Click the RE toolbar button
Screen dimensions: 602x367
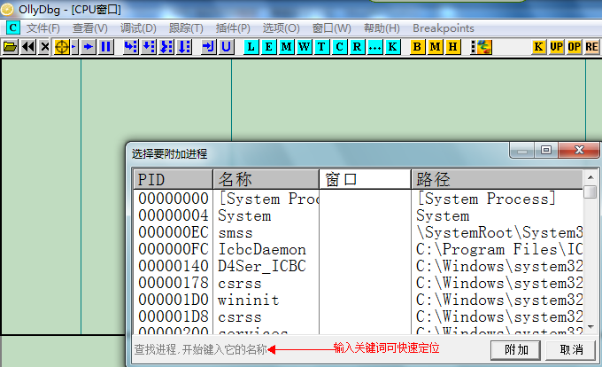[591, 47]
